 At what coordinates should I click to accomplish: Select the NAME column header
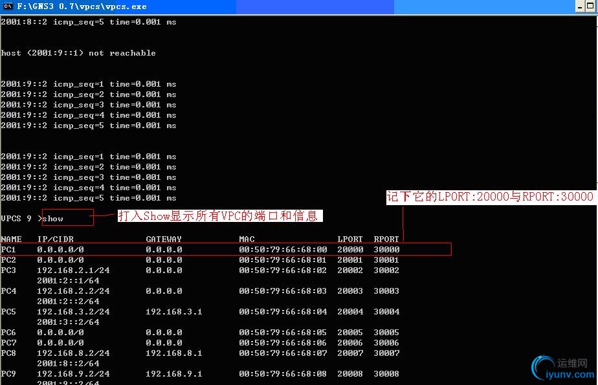coord(11,239)
